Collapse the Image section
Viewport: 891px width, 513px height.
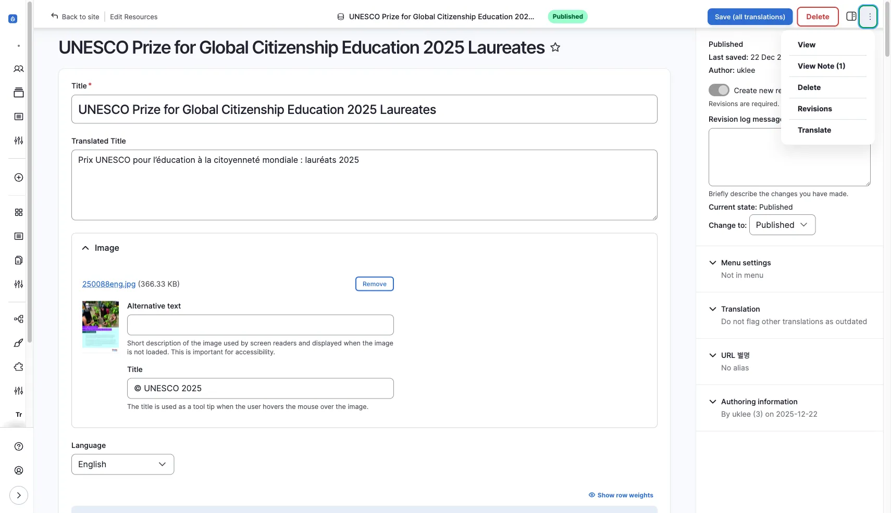coord(85,248)
